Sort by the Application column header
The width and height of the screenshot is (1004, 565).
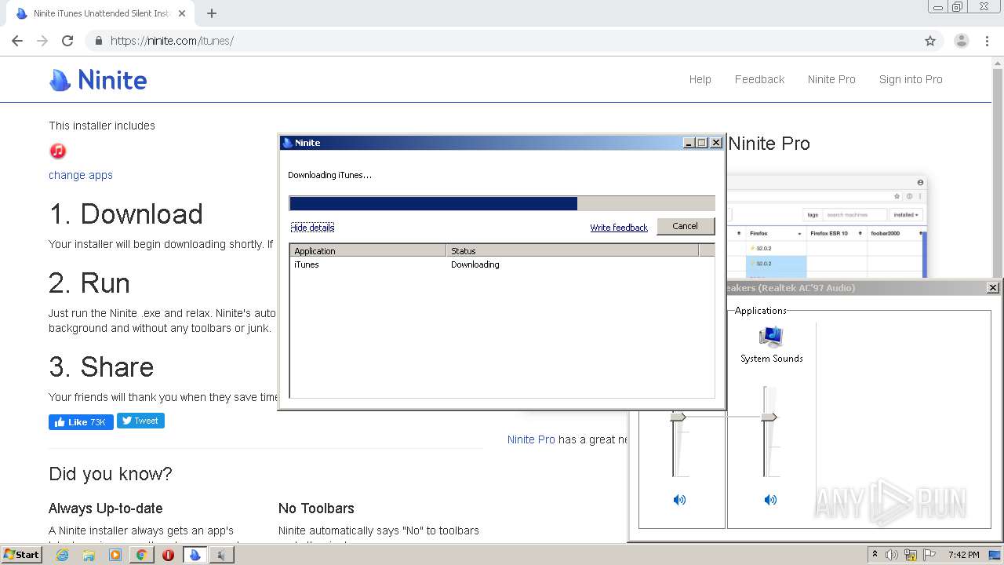point(368,251)
